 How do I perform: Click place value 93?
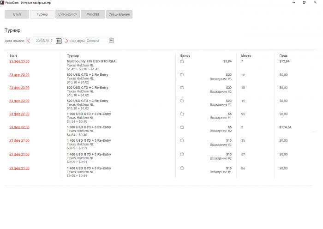(x=243, y=114)
